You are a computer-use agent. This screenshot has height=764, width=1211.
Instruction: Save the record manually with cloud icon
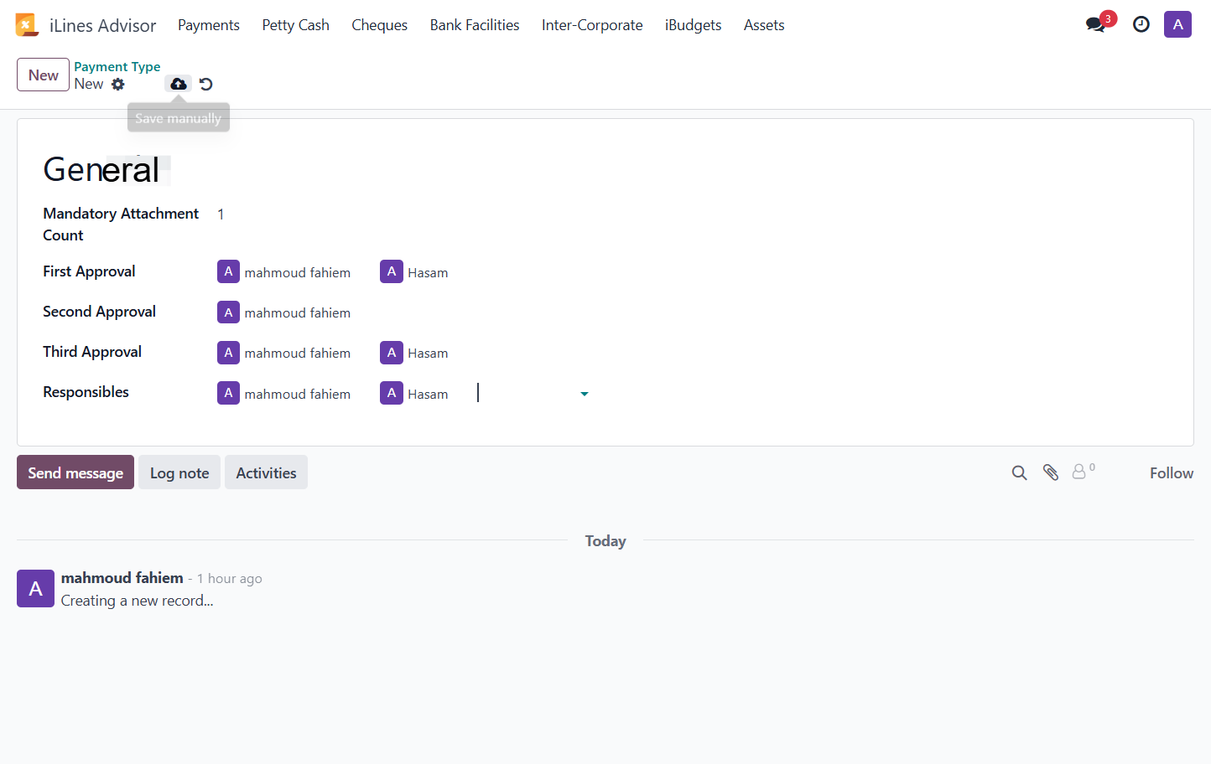coord(179,84)
